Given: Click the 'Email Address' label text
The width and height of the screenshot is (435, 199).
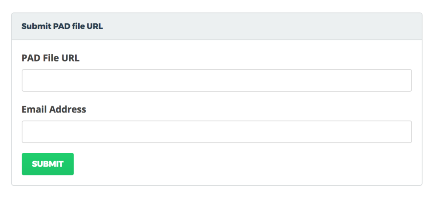Looking at the screenshot, I should [x=54, y=109].
